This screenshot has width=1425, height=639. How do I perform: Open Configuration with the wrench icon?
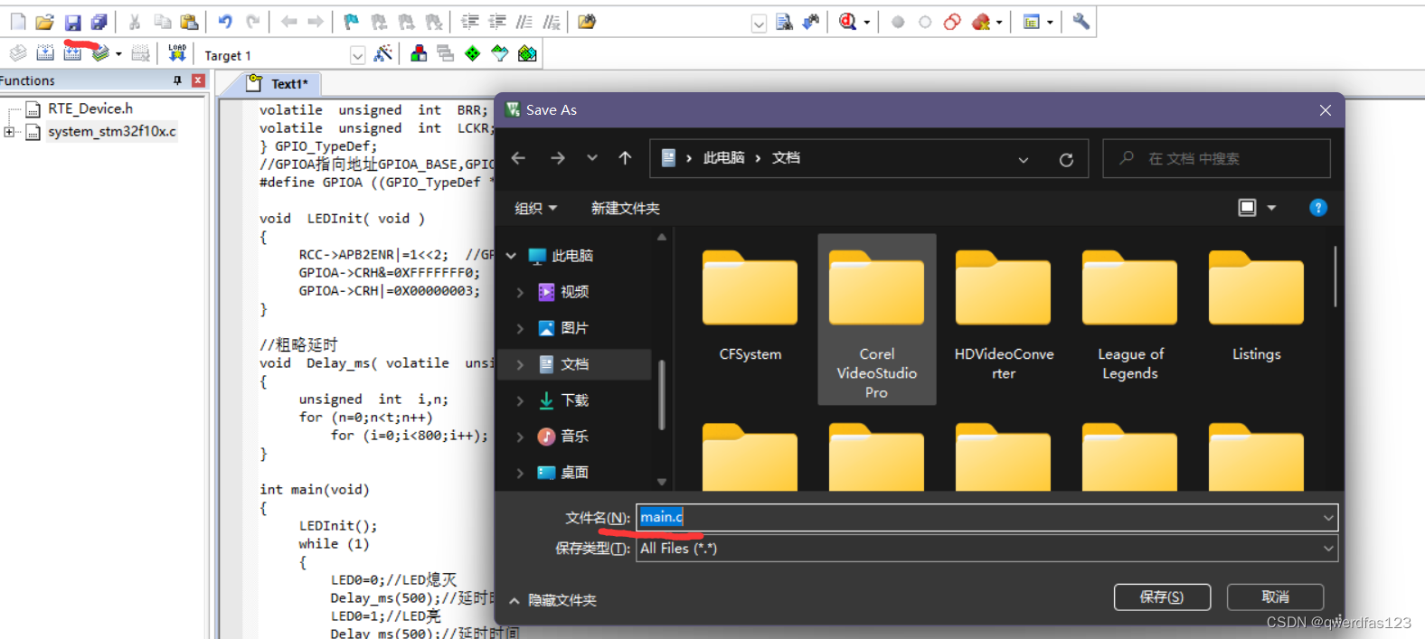pos(1081,22)
